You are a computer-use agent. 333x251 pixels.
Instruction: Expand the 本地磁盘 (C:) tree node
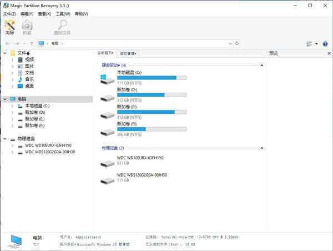13,106
